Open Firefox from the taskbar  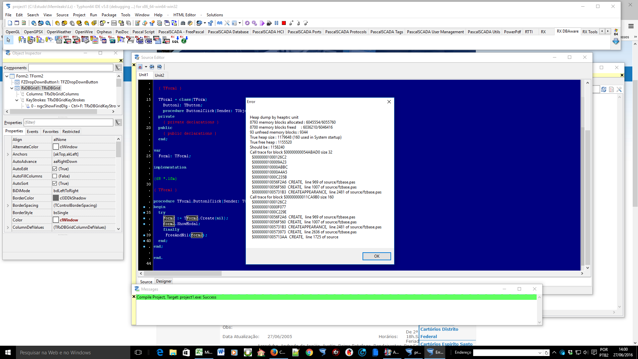pyautogui.click(x=274, y=352)
